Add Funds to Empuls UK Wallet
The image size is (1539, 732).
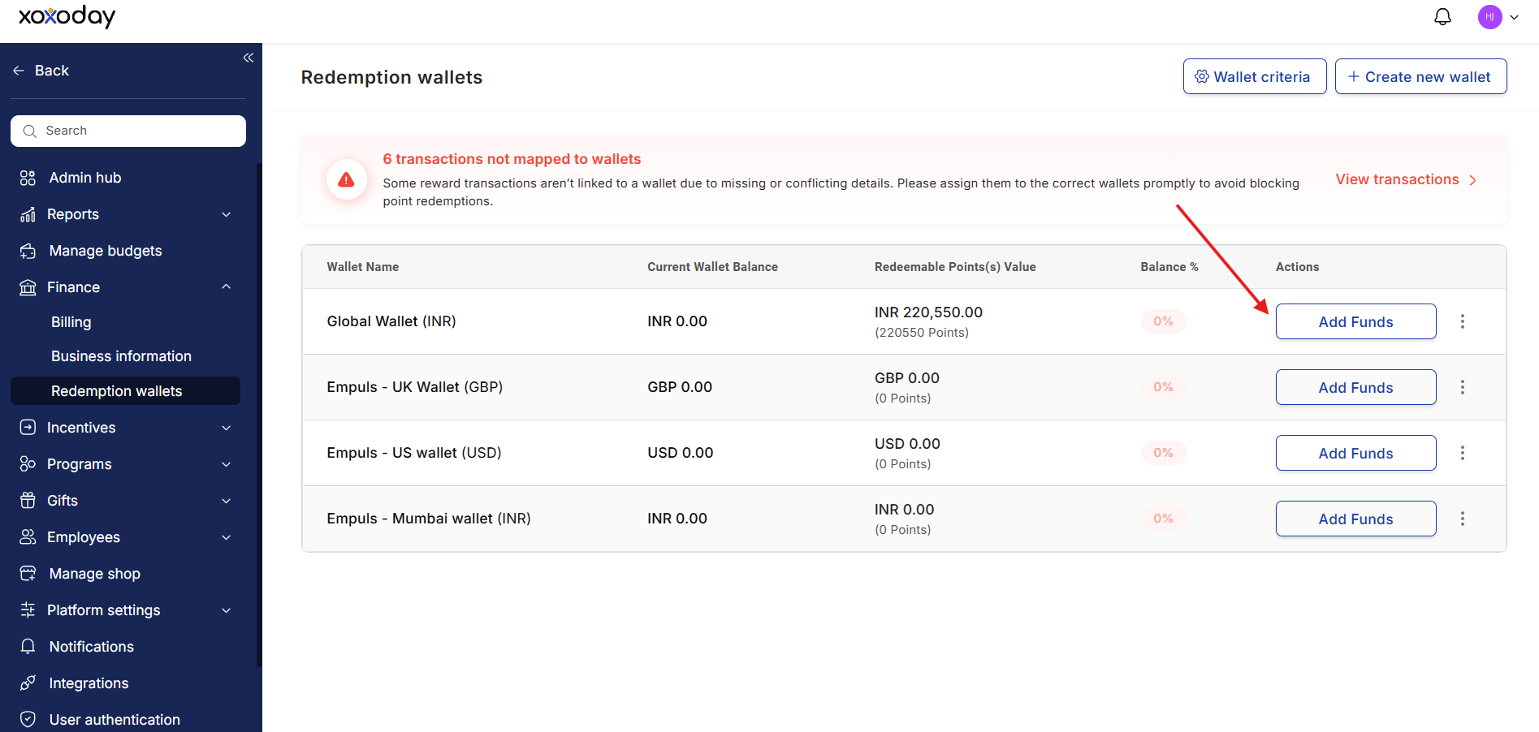pos(1355,387)
